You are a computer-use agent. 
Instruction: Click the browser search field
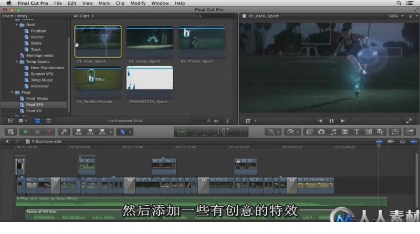(x=216, y=16)
